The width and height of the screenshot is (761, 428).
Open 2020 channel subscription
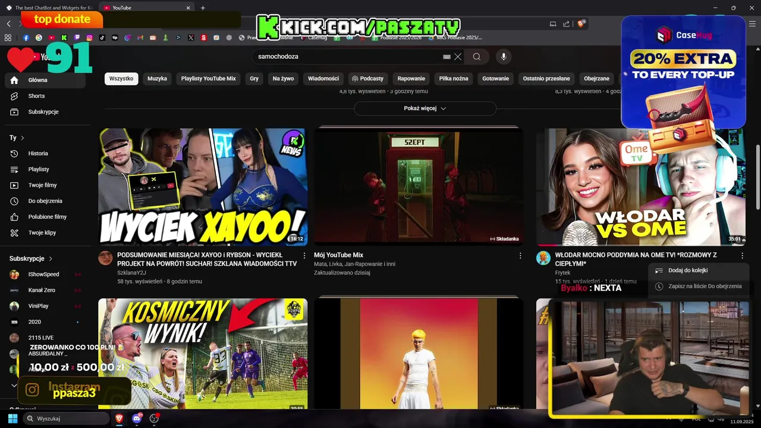45,322
